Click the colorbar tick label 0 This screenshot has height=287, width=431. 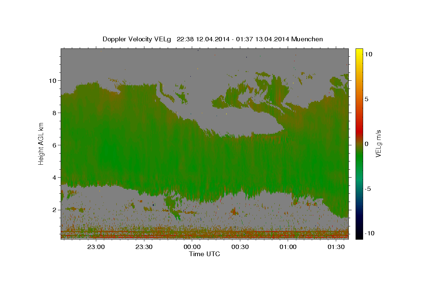[367, 144]
